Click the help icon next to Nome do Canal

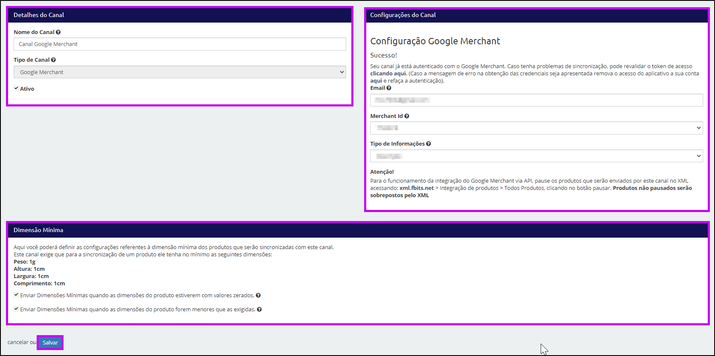coord(58,32)
